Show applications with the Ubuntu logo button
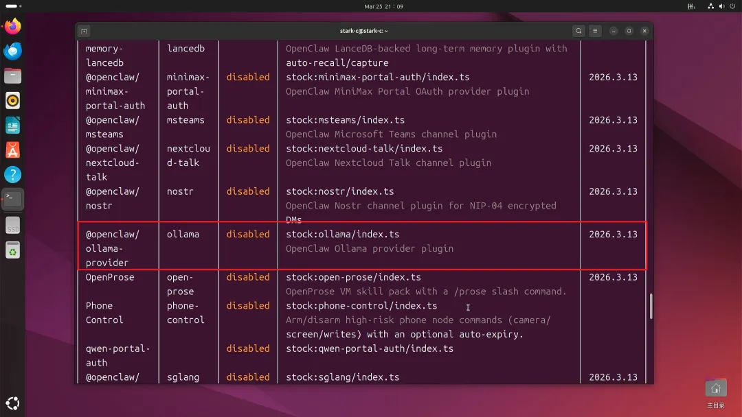The width and height of the screenshot is (742, 417). (x=13, y=403)
